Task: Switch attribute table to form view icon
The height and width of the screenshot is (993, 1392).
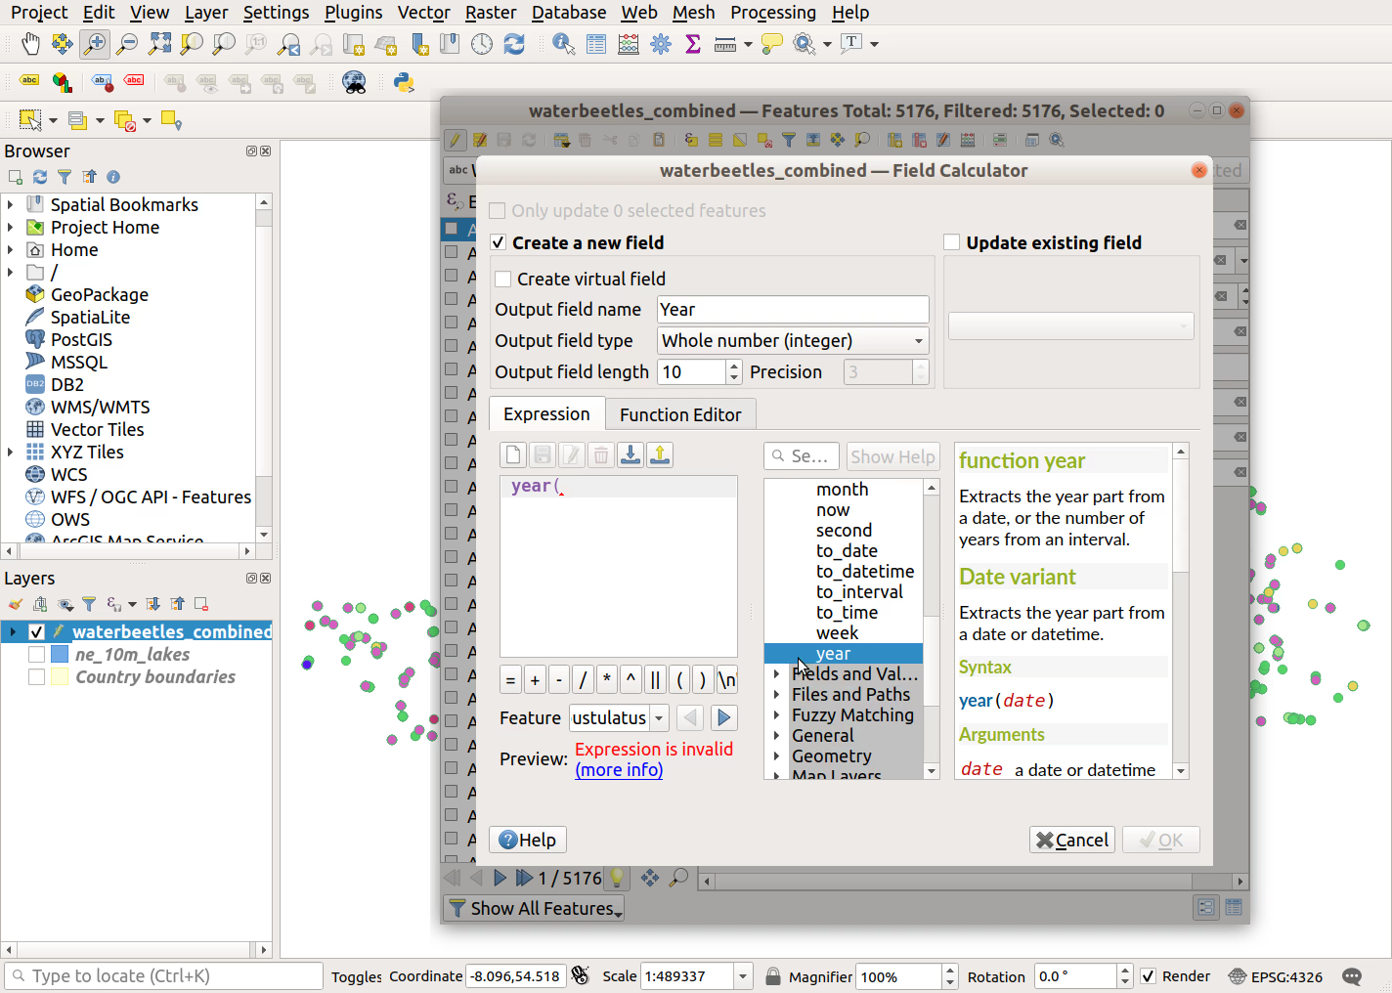Action: tap(1206, 907)
